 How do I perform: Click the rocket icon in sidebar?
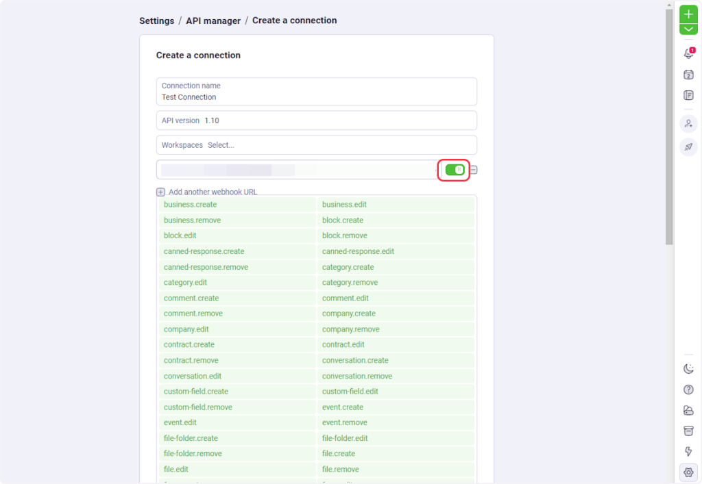click(688, 147)
